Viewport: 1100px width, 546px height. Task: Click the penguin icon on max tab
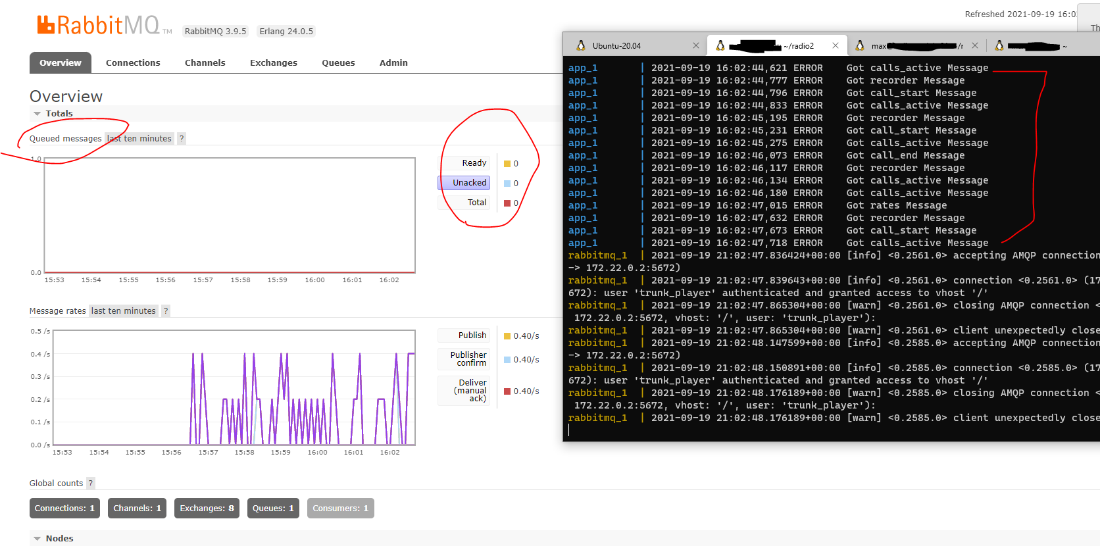click(x=860, y=45)
